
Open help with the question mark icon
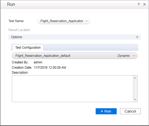point(139,4)
